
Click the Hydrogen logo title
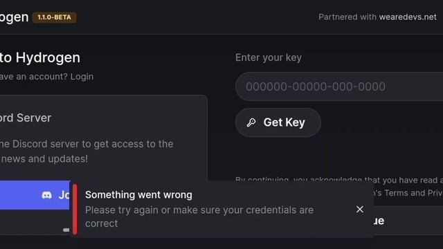pyautogui.click(x=14, y=17)
